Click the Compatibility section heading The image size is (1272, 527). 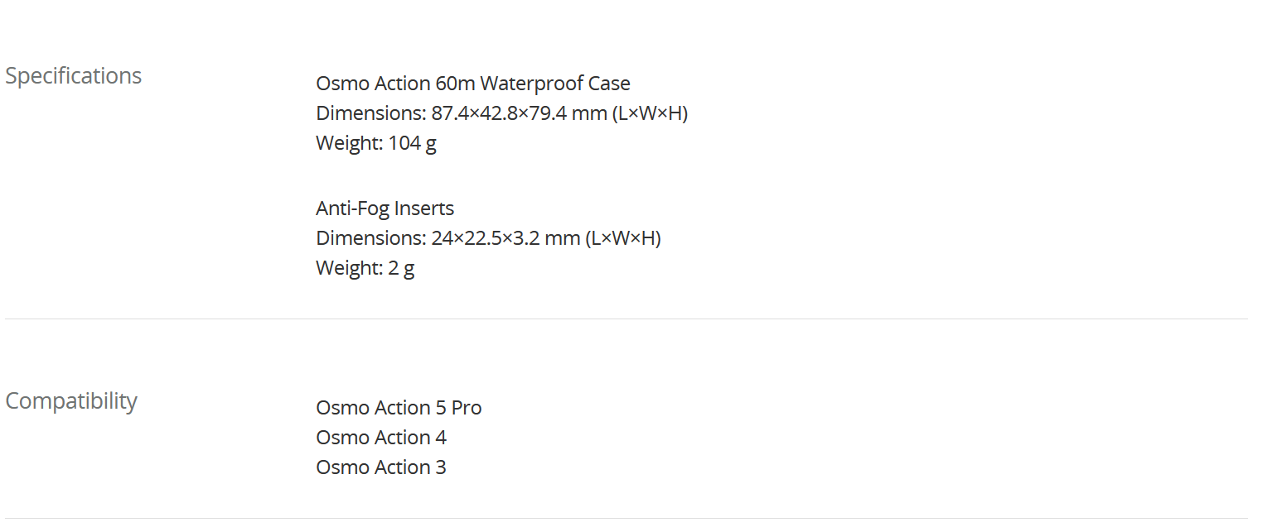pyautogui.click(x=71, y=401)
